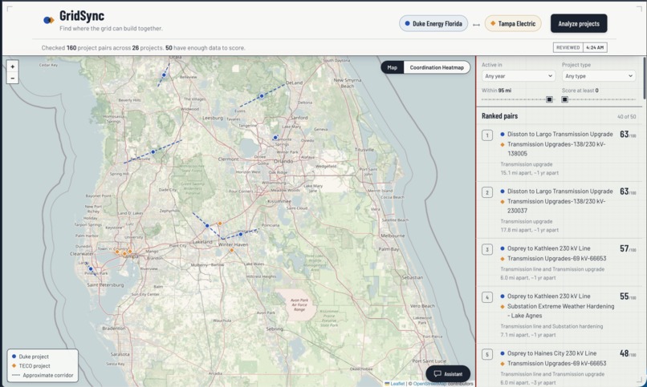Click the Duke project marker near Altamonte Springs
647x387 pixels.
(x=275, y=138)
